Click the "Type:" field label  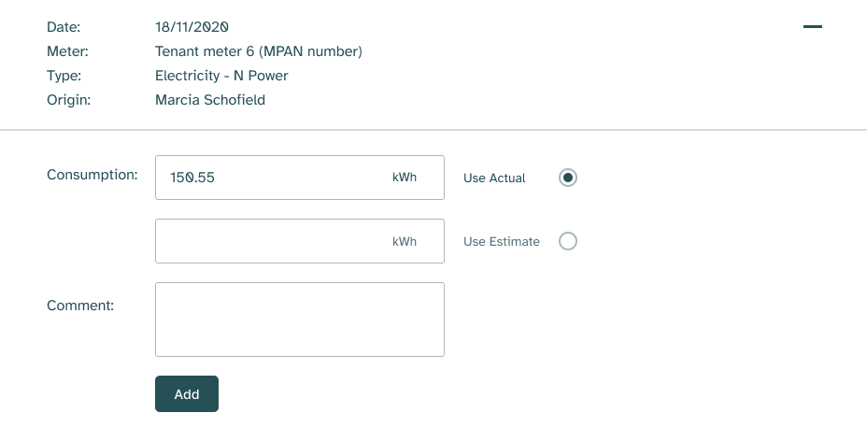coord(64,76)
